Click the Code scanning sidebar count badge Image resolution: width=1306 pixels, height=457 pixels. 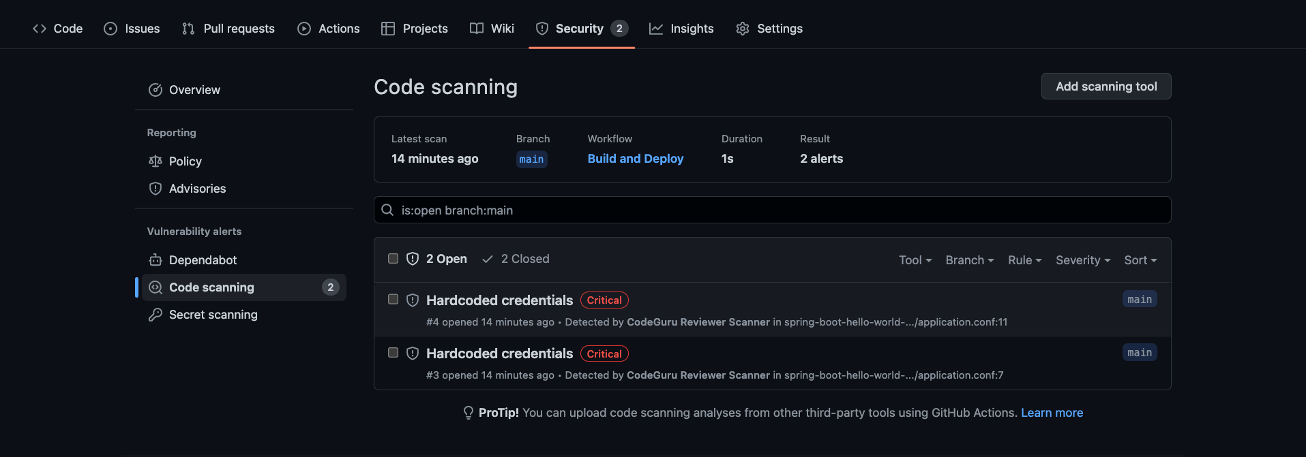331,287
